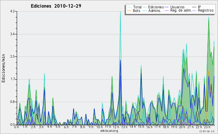Screen dimensions: 218x134
Task: Click the magenta Reg. de adm. line swatch
Action: click(x=166, y=11)
